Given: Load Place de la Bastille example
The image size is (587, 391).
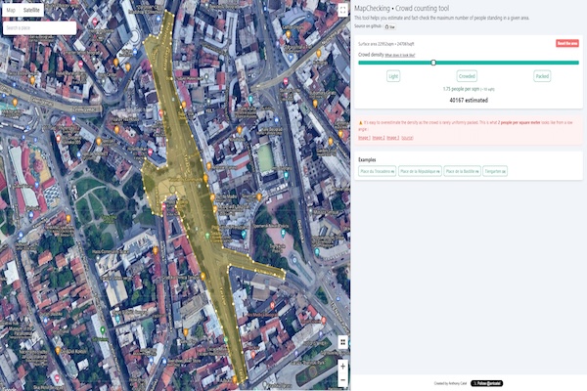Looking at the screenshot, I should pyautogui.click(x=462, y=171).
